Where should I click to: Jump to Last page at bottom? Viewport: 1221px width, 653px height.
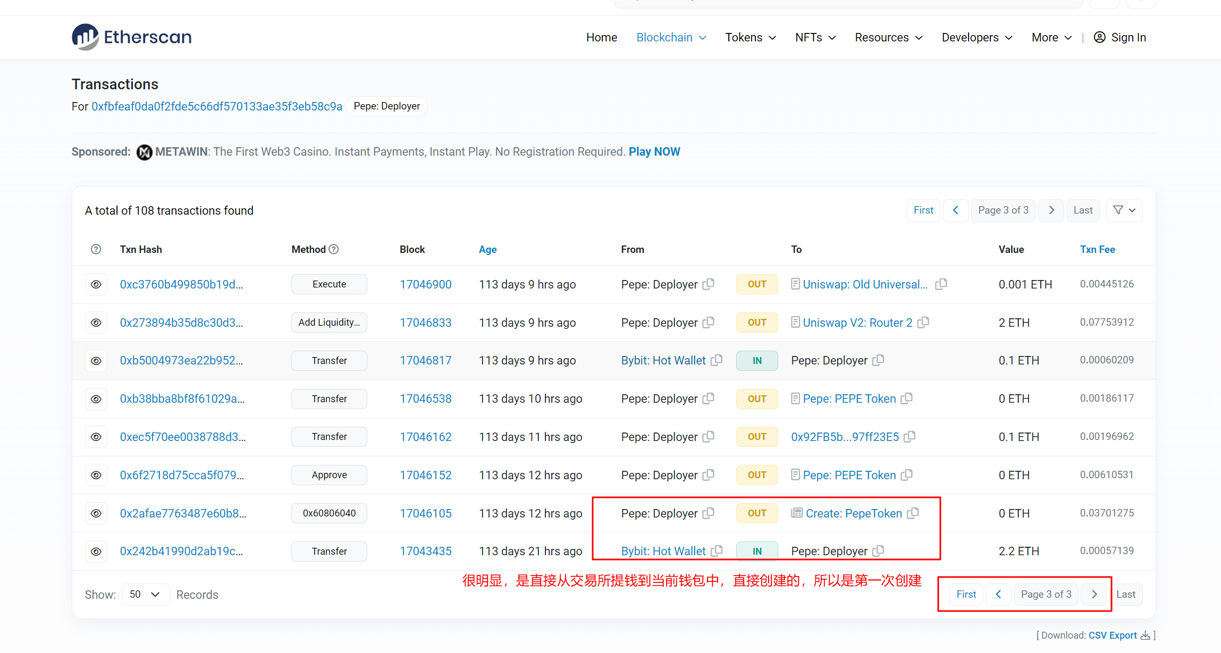coord(1126,595)
